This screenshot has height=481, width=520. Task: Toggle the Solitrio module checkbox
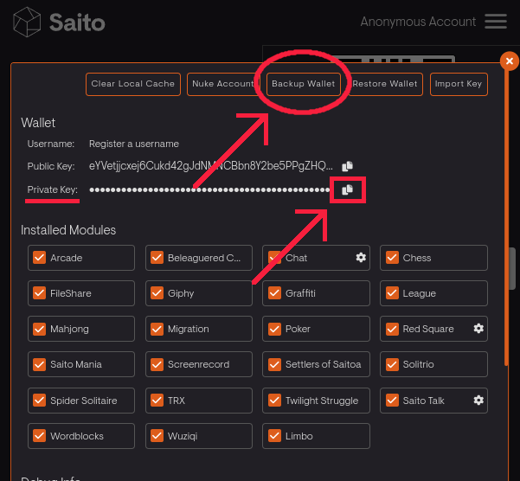[x=392, y=364]
